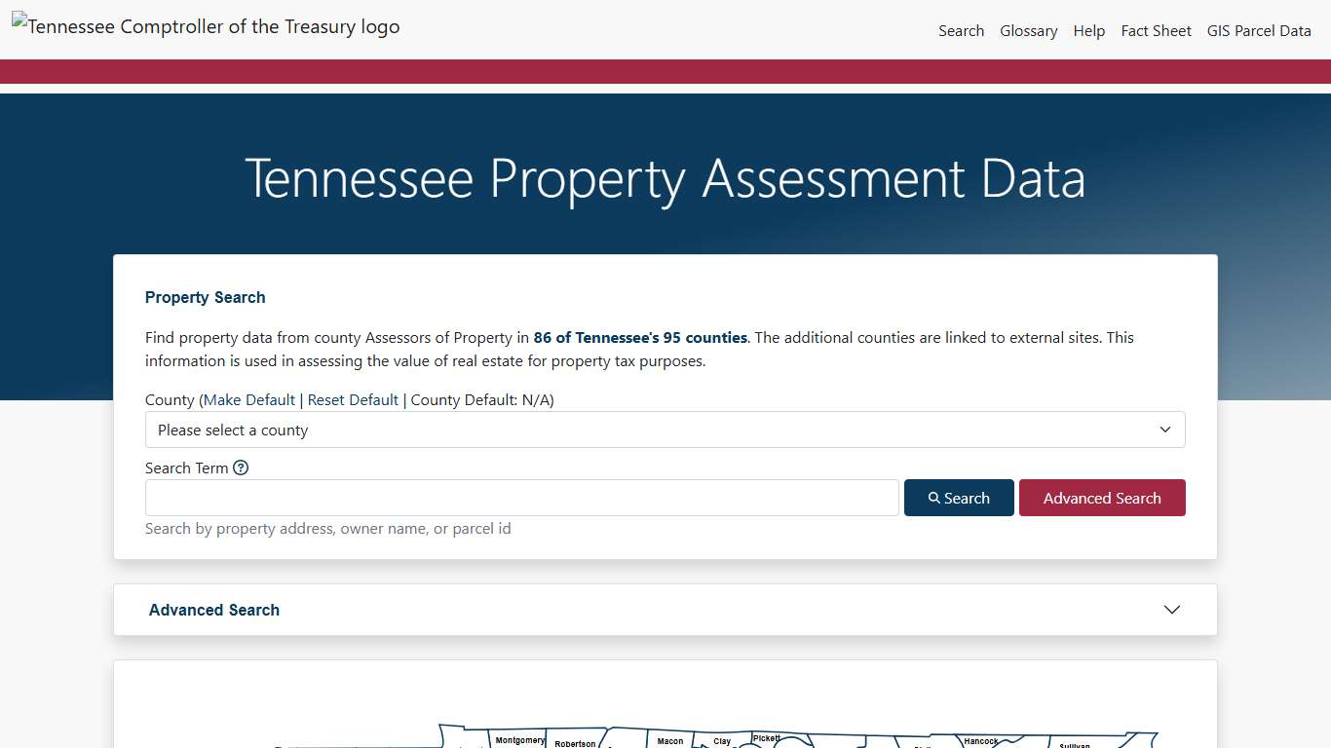Expand the Advanced Search section
1331x748 pixels.
tap(665, 609)
